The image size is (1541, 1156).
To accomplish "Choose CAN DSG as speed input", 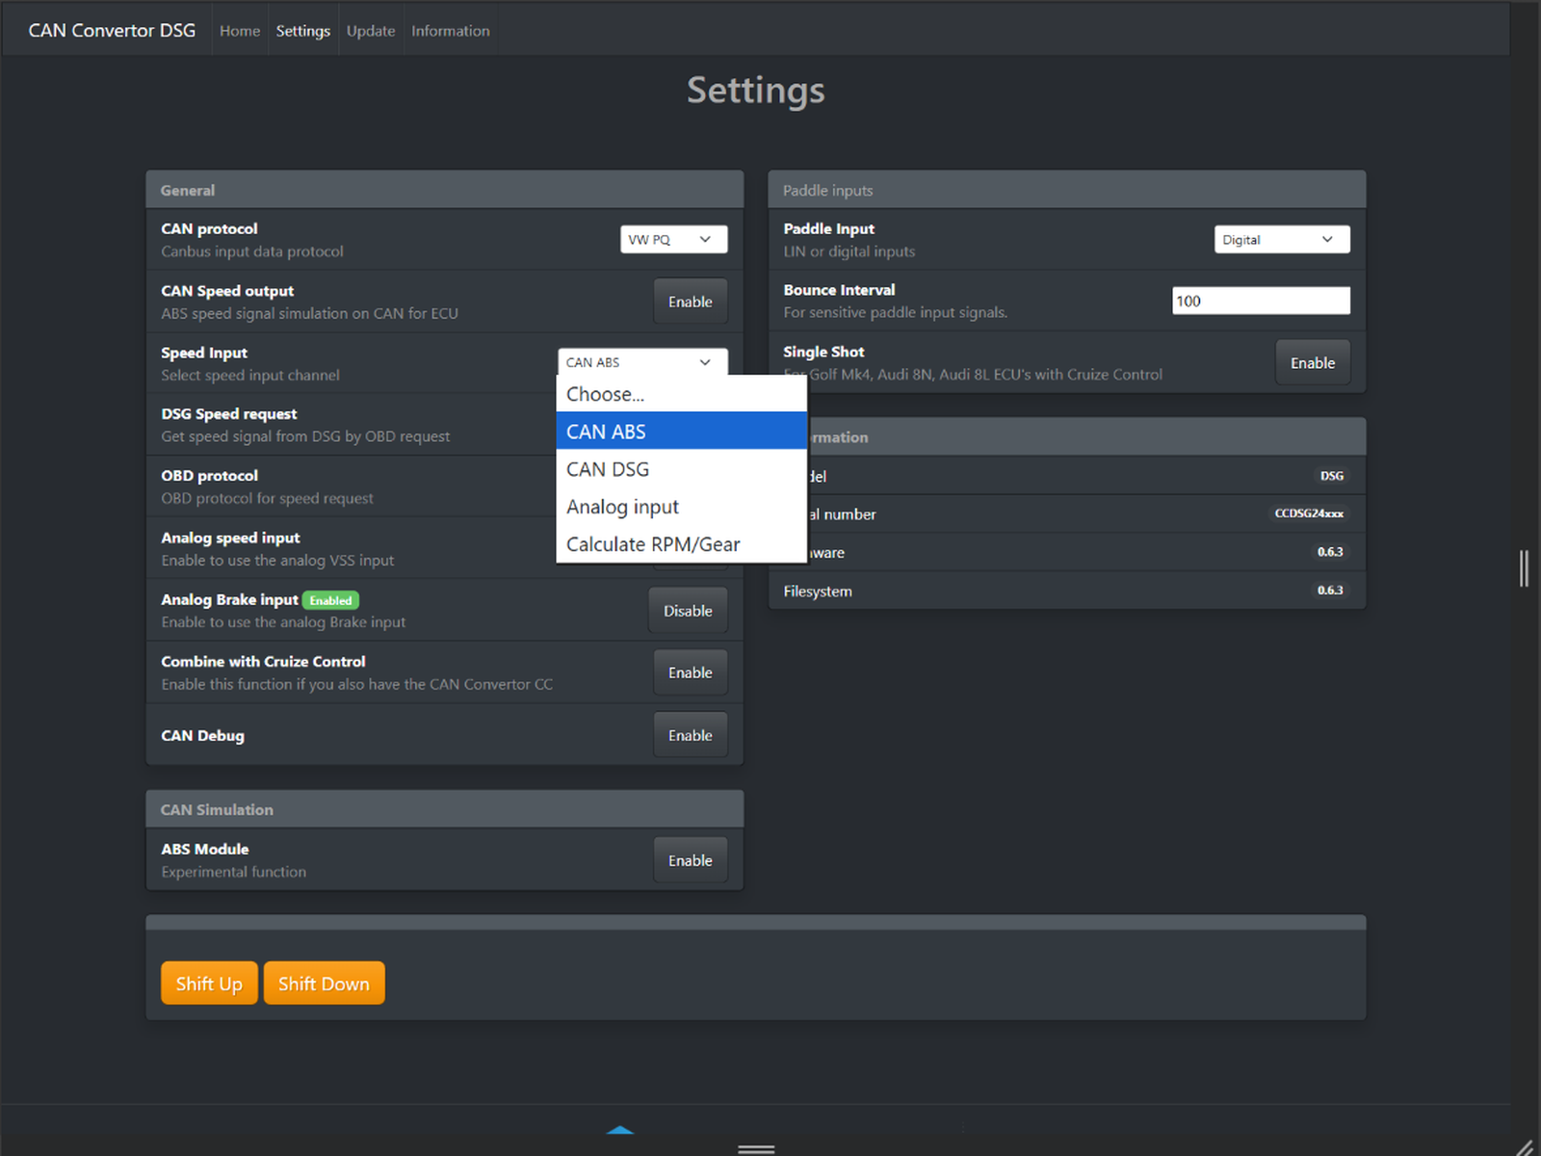I will point(681,469).
